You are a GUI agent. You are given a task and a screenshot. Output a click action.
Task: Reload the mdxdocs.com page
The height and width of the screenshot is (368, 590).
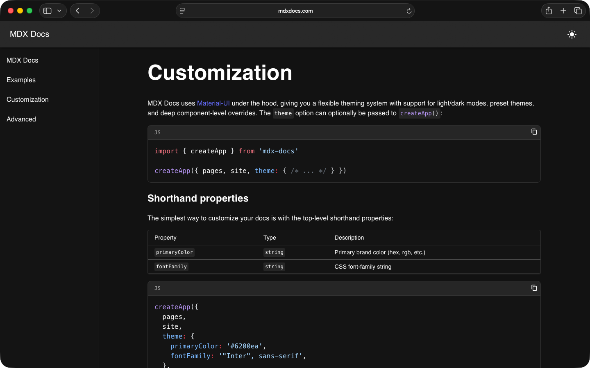coord(409,11)
